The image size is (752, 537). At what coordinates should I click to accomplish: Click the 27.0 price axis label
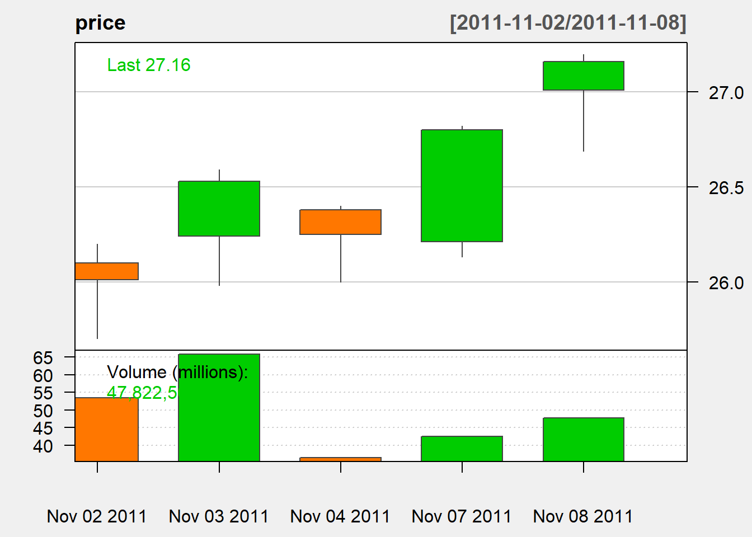pyautogui.click(x=726, y=92)
